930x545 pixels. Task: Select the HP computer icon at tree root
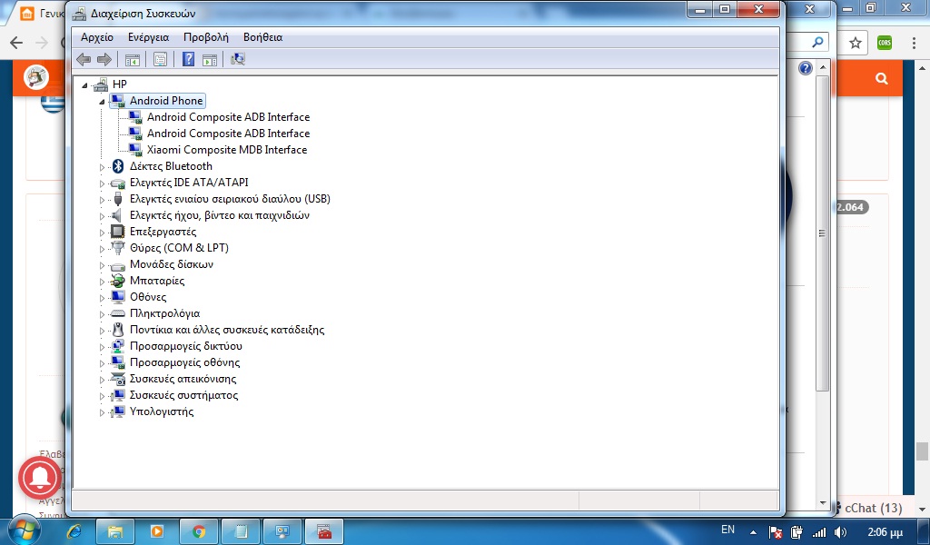[101, 84]
